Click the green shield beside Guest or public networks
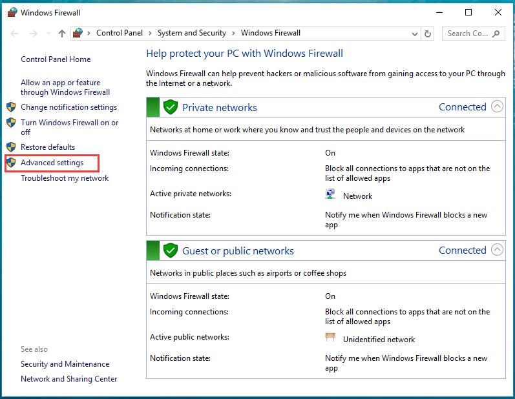 171,251
